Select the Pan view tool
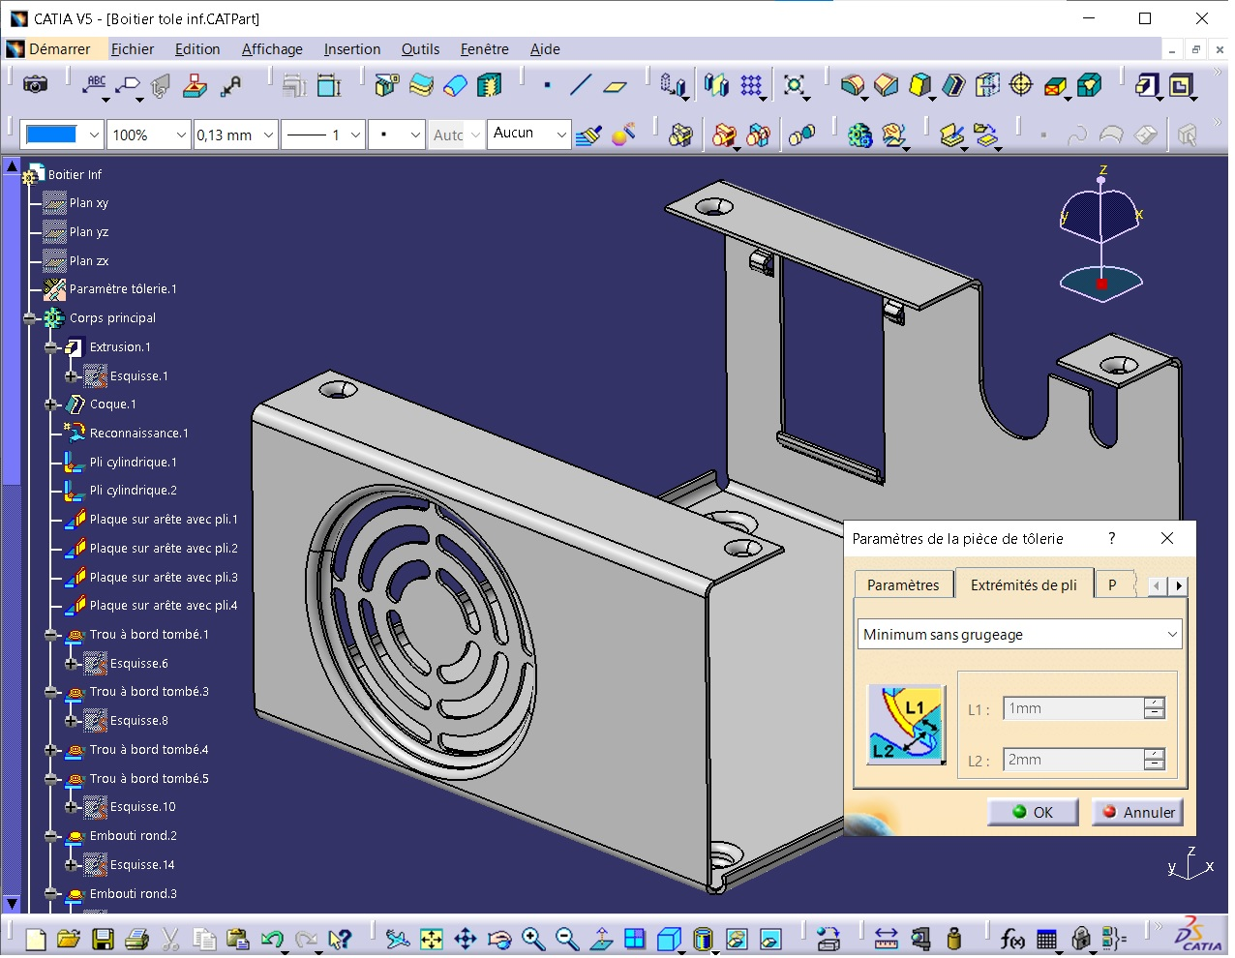Screen dimensions: 1235x958 click(466, 939)
